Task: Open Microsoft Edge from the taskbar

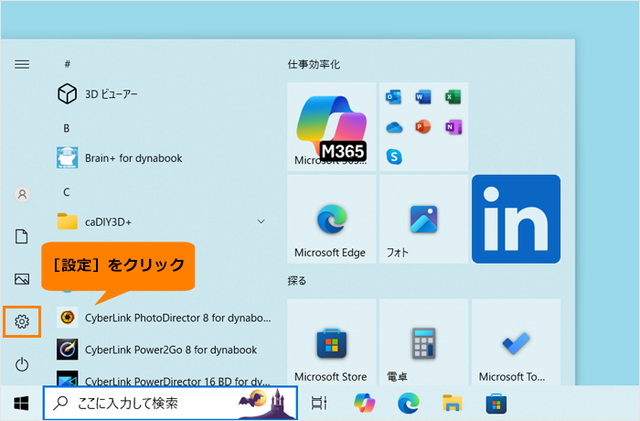Action: pyautogui.click(x=409, y=403)
